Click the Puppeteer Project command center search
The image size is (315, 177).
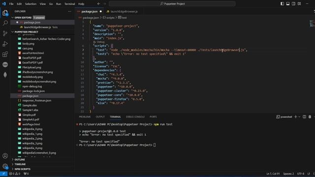click(172, 3)
